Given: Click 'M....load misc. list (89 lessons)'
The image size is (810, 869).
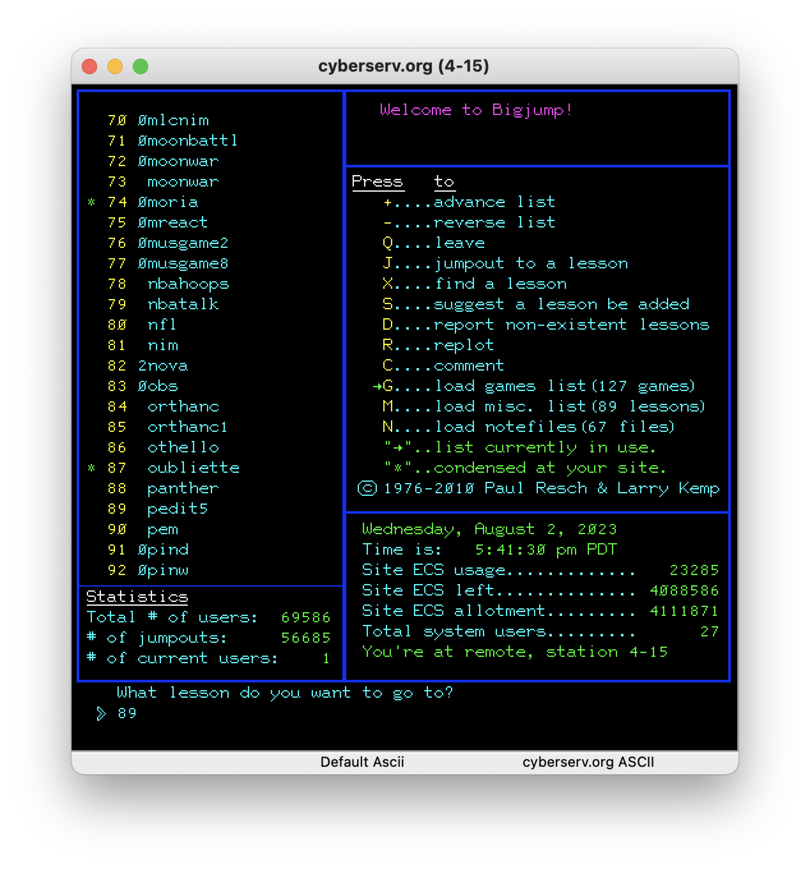Looking at the screenshot, I should 544,406.
